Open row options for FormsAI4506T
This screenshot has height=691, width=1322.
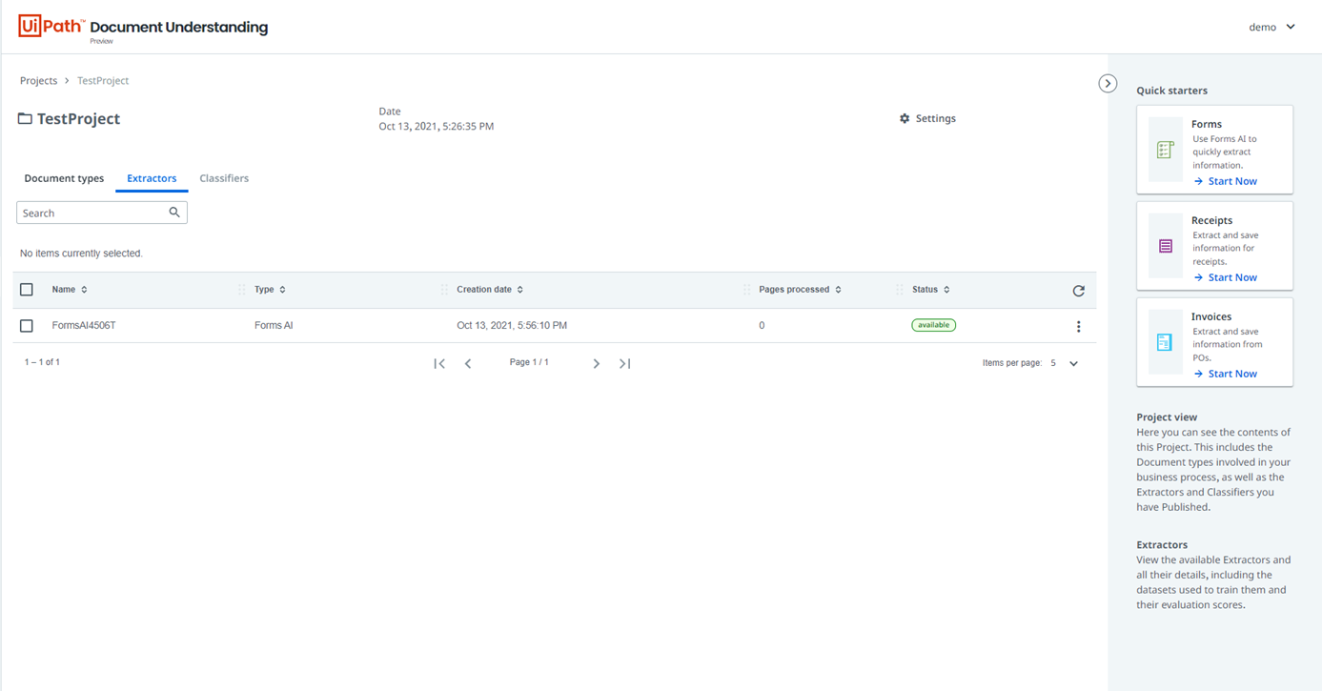coord(1078,326)
